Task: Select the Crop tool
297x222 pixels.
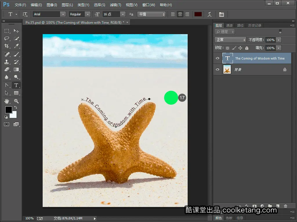Action: click(x=7, y=46)
